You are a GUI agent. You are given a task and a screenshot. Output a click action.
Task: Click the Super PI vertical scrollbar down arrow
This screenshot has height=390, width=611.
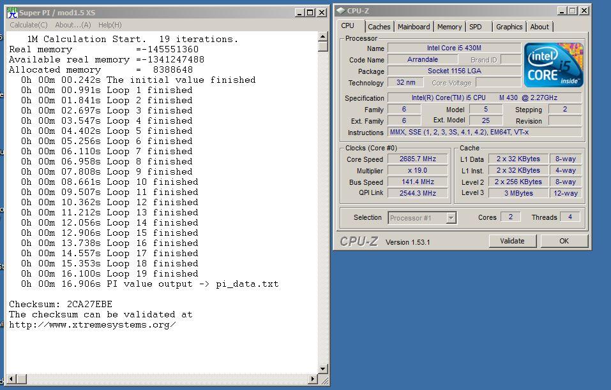pos(323,368)
